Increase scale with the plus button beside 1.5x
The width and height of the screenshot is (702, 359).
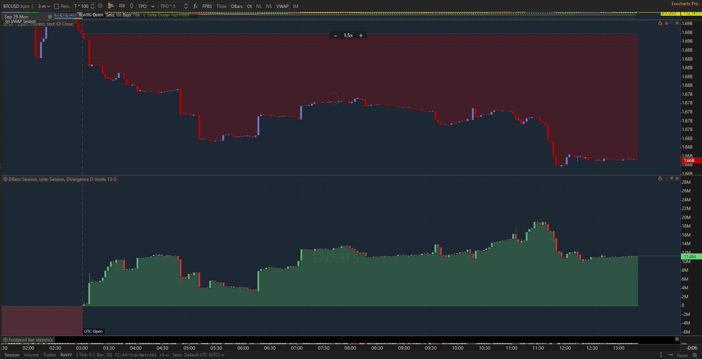pos(361,36)
